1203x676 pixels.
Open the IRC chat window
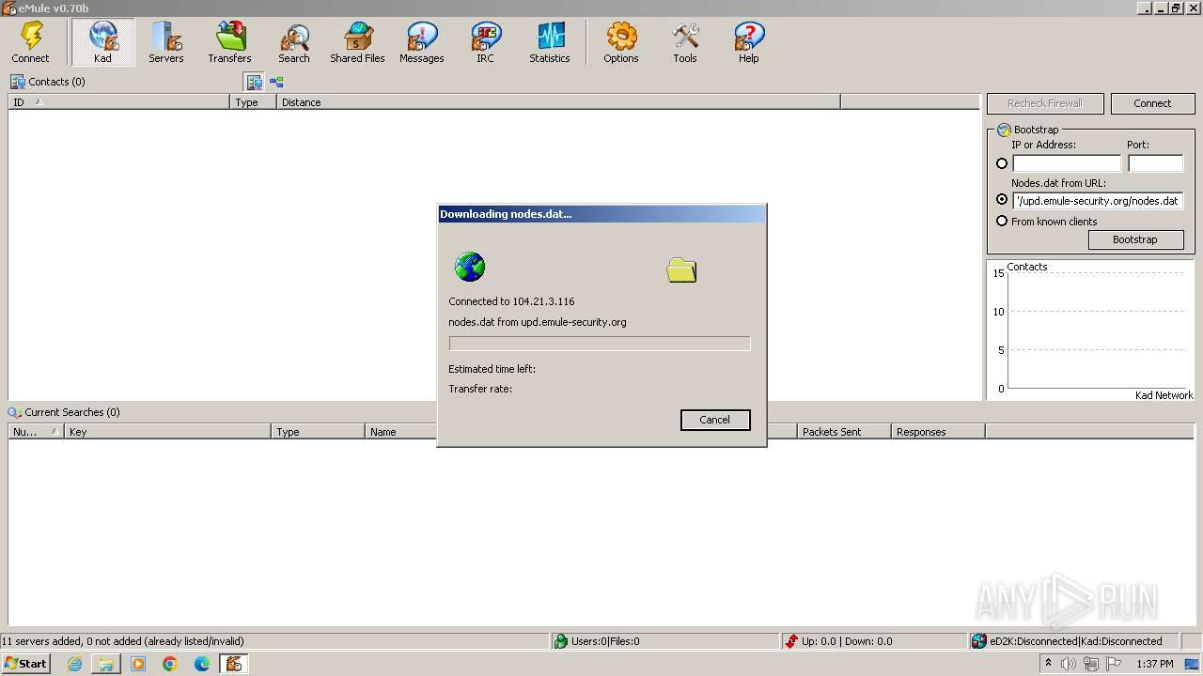tap(485, 42)
